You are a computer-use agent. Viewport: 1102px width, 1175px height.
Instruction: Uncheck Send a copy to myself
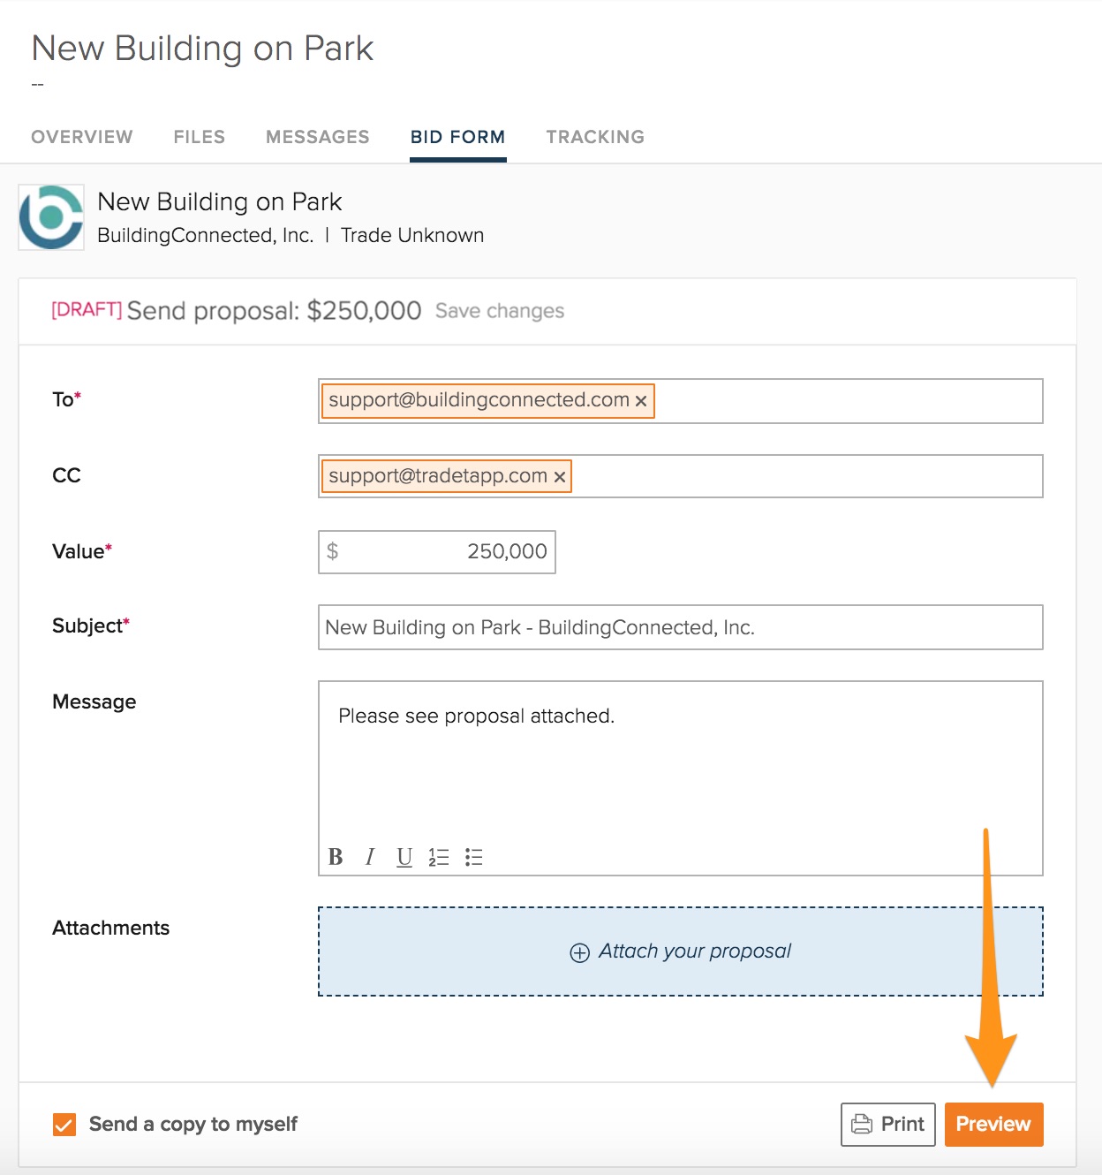64,1125
